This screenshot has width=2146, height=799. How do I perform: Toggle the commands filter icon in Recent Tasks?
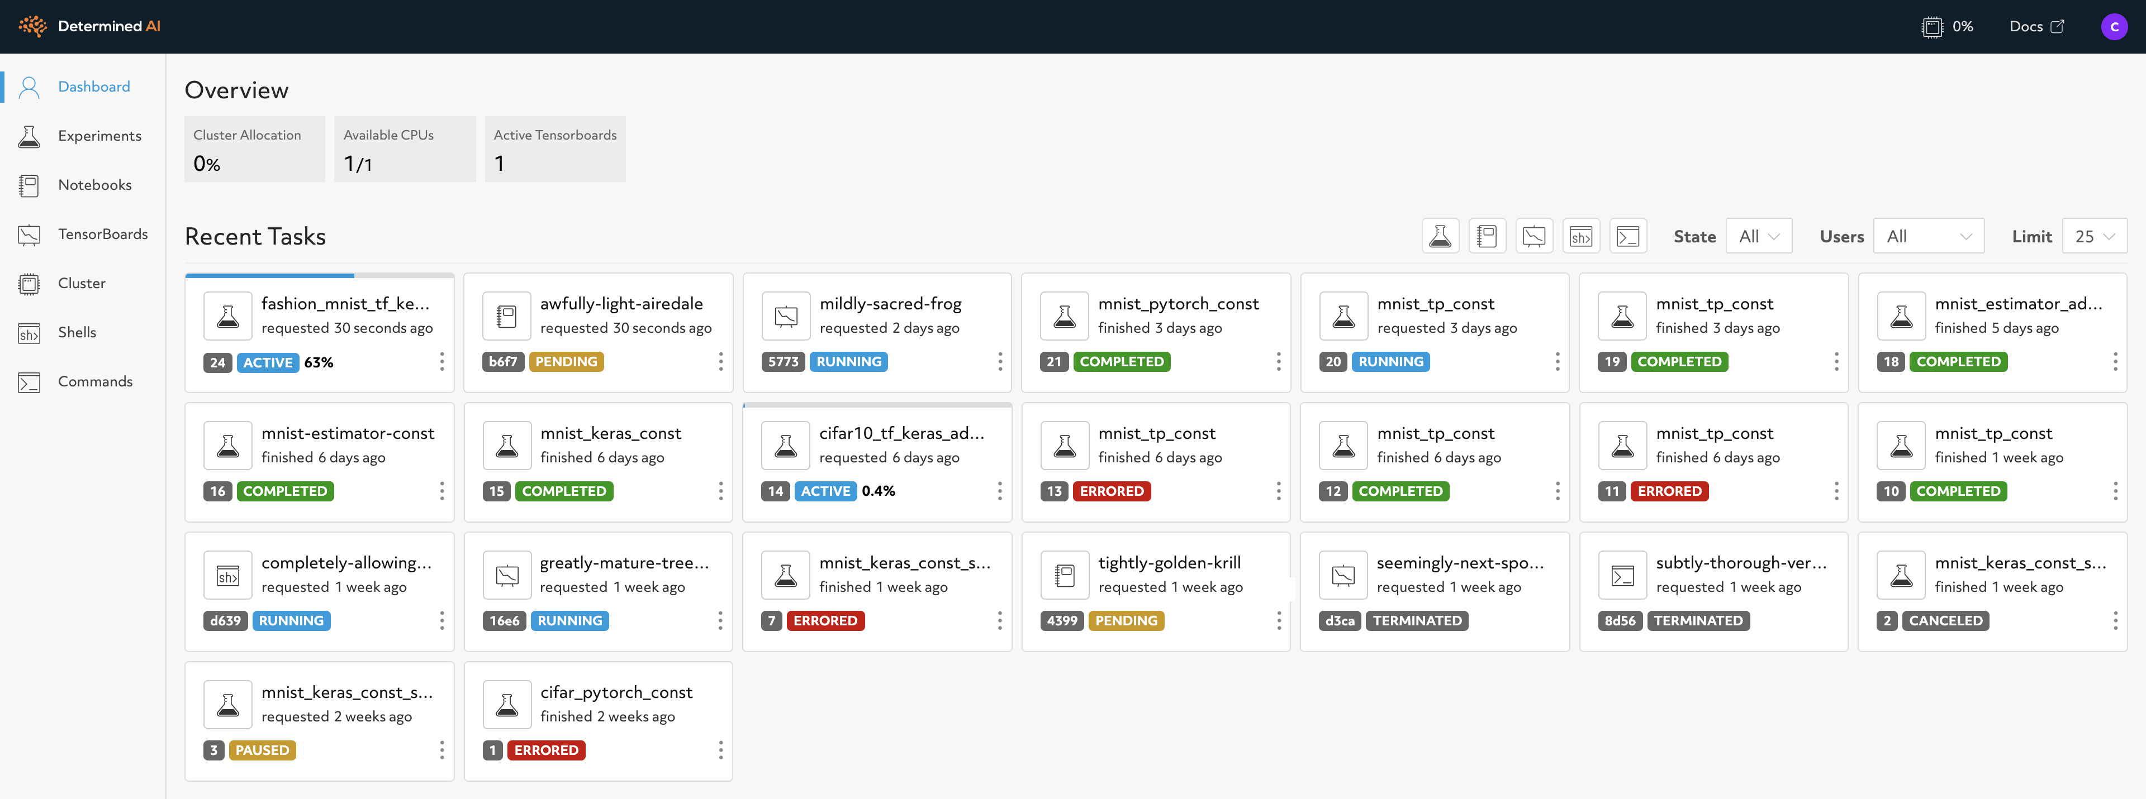(1628, 236)
